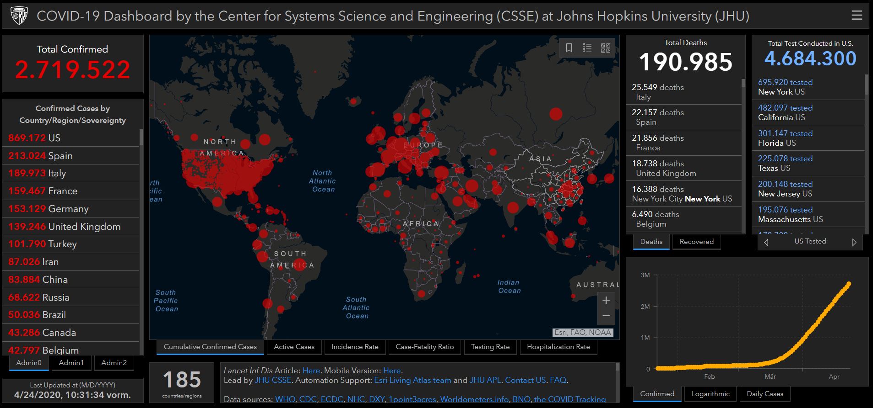The width and height of the screenshot is (873, 408).
Task: Switch chart to Logarithmic view
Action: coord(710,394)
